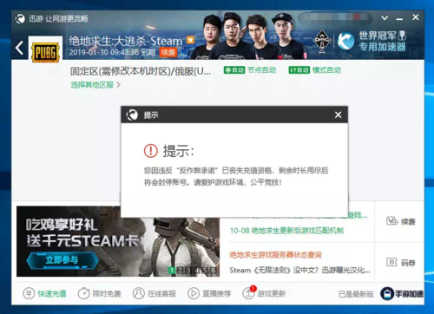
Task: Click the 立即参与 banner button
Action: coord(62,260)
